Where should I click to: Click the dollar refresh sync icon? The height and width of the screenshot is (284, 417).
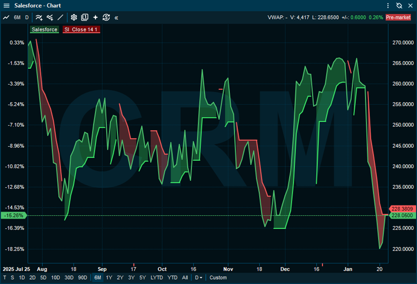pyautogui.click(x=106, y=18)
